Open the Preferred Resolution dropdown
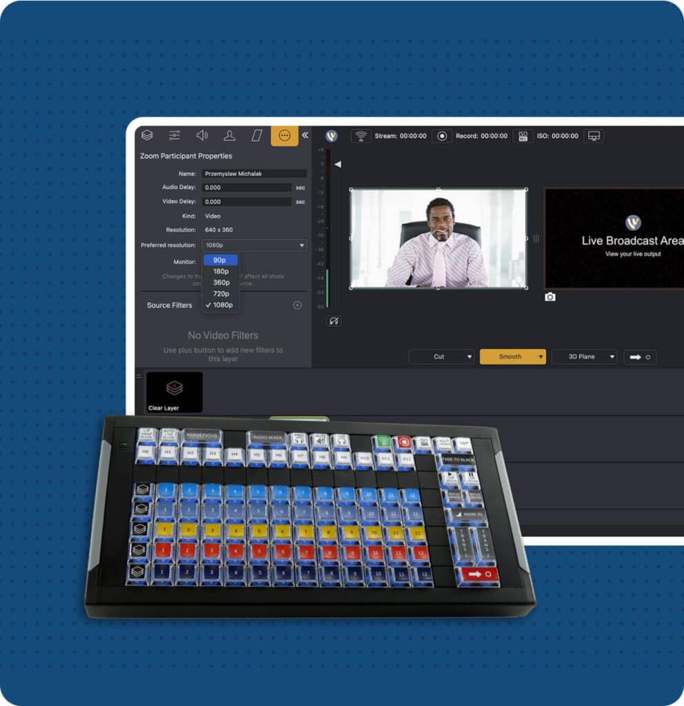This screenshot has width=684, height=706. [x=254, y=245]
